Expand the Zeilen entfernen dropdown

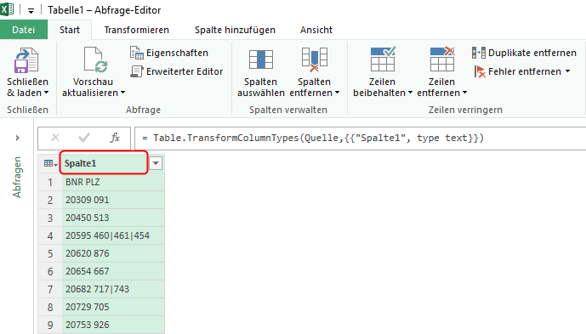pos(464,93)
